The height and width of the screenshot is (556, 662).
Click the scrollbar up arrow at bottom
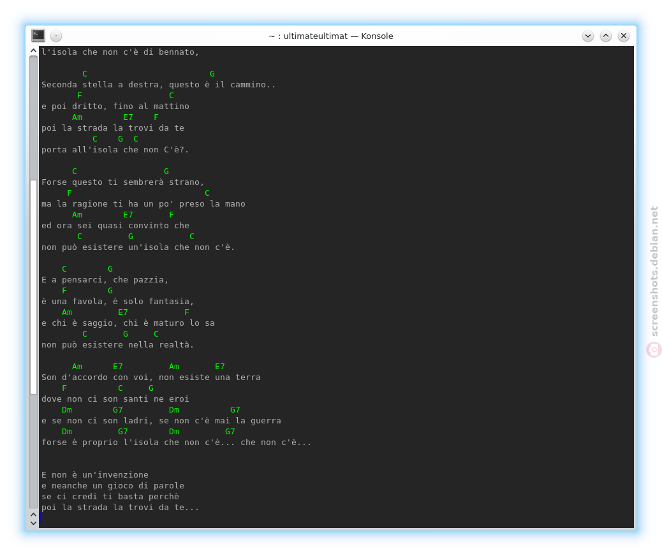pyautogui.click(x=33, y=515)
